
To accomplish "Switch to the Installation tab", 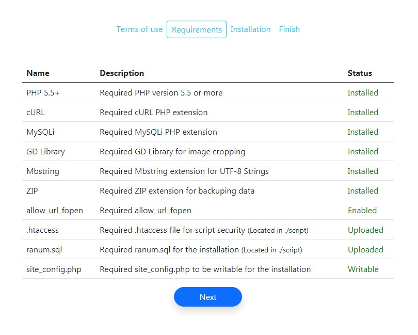I will [250, 29].
